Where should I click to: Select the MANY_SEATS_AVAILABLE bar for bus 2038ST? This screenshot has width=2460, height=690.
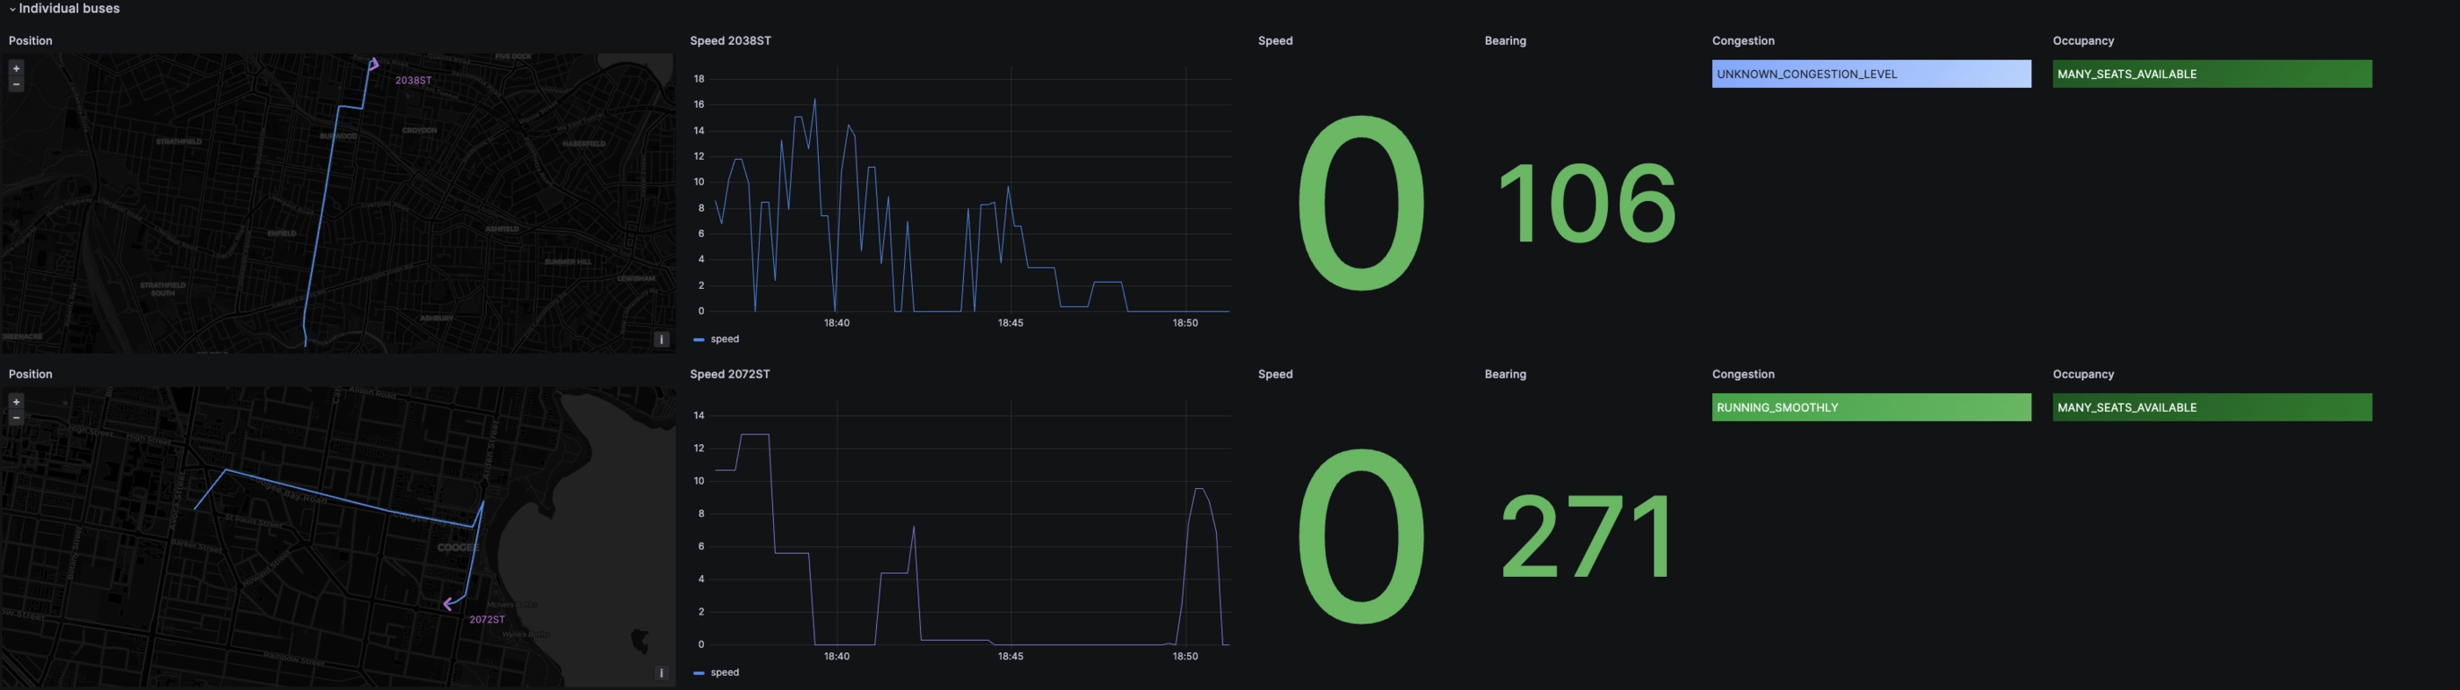pyautogui.click(x=2211, y=75)
